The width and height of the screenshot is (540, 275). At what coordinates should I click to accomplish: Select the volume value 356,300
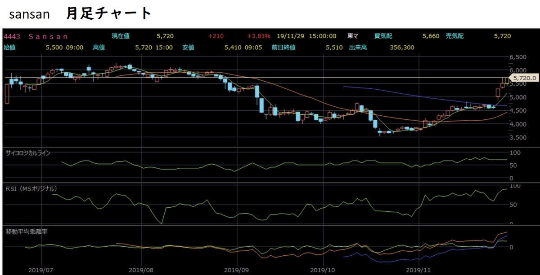click(402, 47)
